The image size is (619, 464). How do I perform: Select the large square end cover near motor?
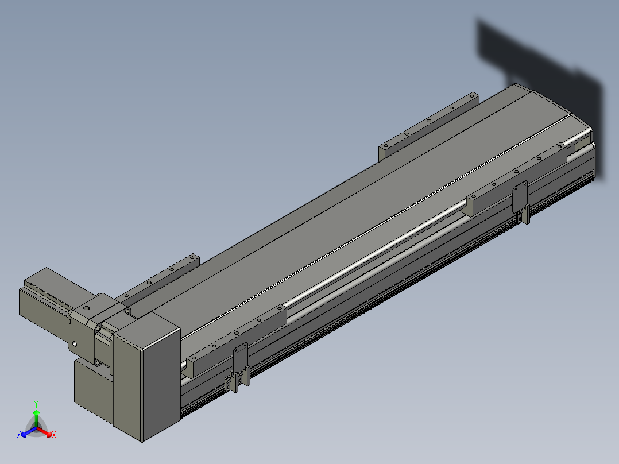click(148, 376)
